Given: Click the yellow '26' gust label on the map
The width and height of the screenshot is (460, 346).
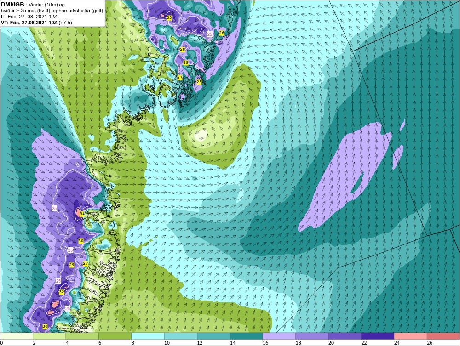Looking at the screenshot, I should [x=222, y=33].
